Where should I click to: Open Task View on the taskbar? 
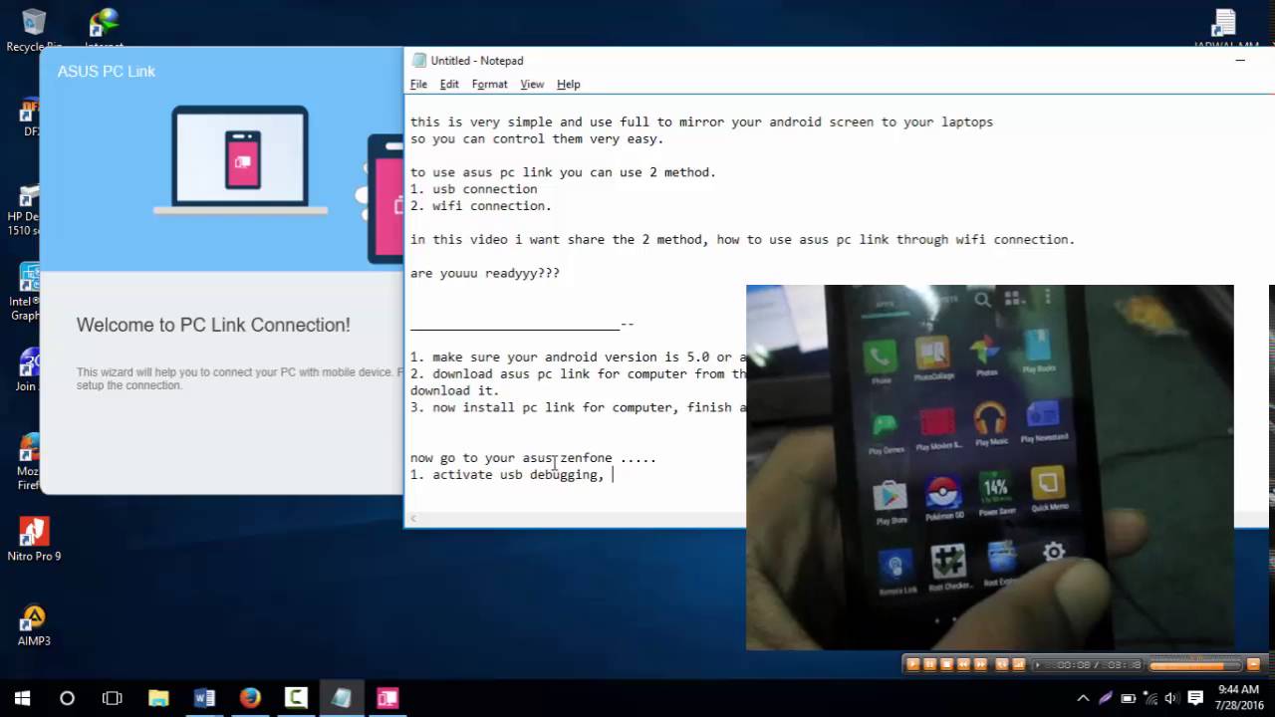click(113, 698)
